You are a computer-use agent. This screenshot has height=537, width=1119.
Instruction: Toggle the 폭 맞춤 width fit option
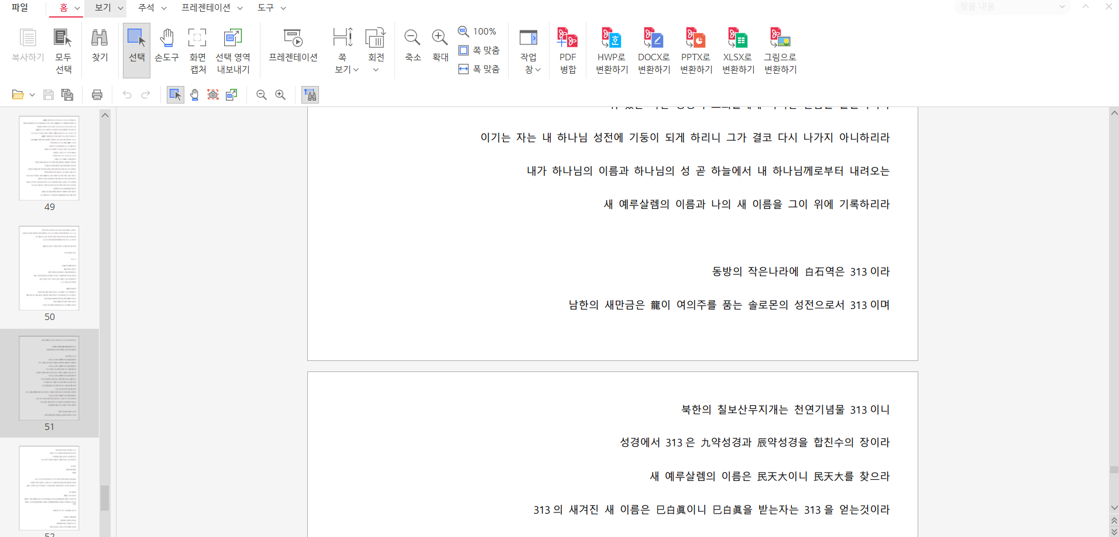(479, 69)
